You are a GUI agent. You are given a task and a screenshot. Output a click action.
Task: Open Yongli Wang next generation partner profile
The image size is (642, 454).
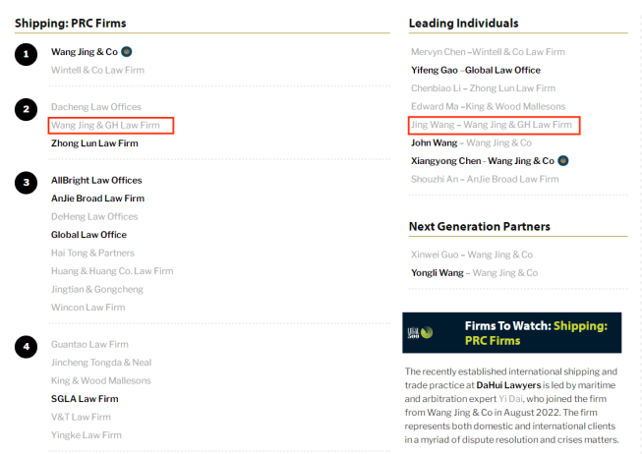coord(438,272)
